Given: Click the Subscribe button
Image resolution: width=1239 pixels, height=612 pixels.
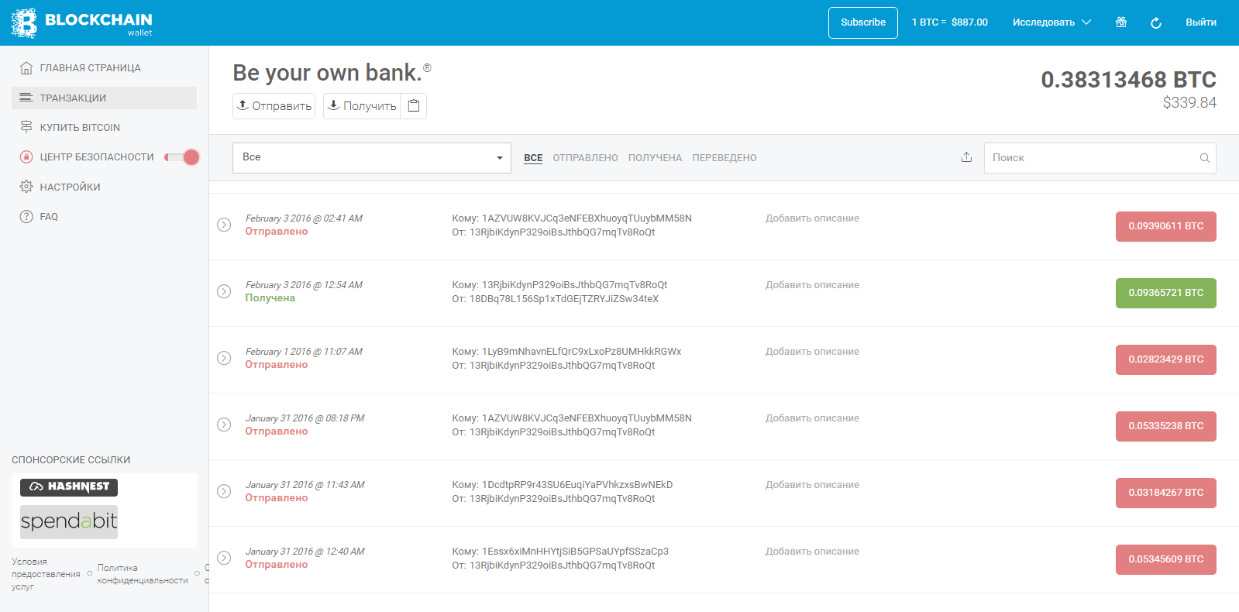Looking at the screenshot, I should click(x=862, y=22).
